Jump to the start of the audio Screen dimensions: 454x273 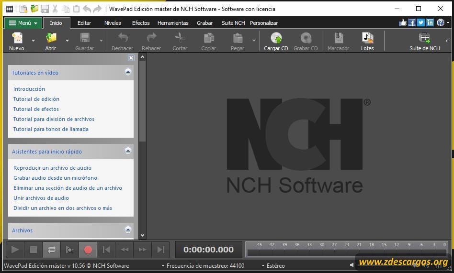point(106,250)
